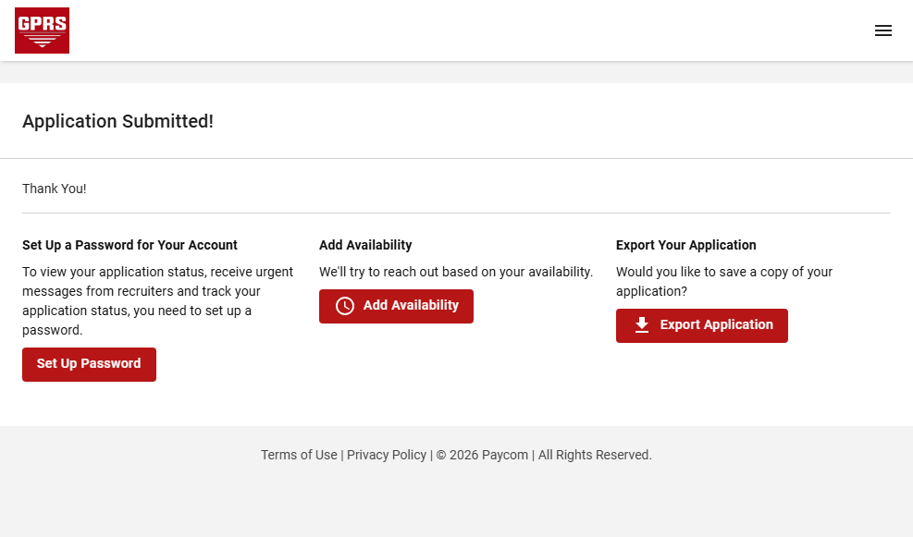
Task: Click the GPRS company logo
Action: point(42,31)
